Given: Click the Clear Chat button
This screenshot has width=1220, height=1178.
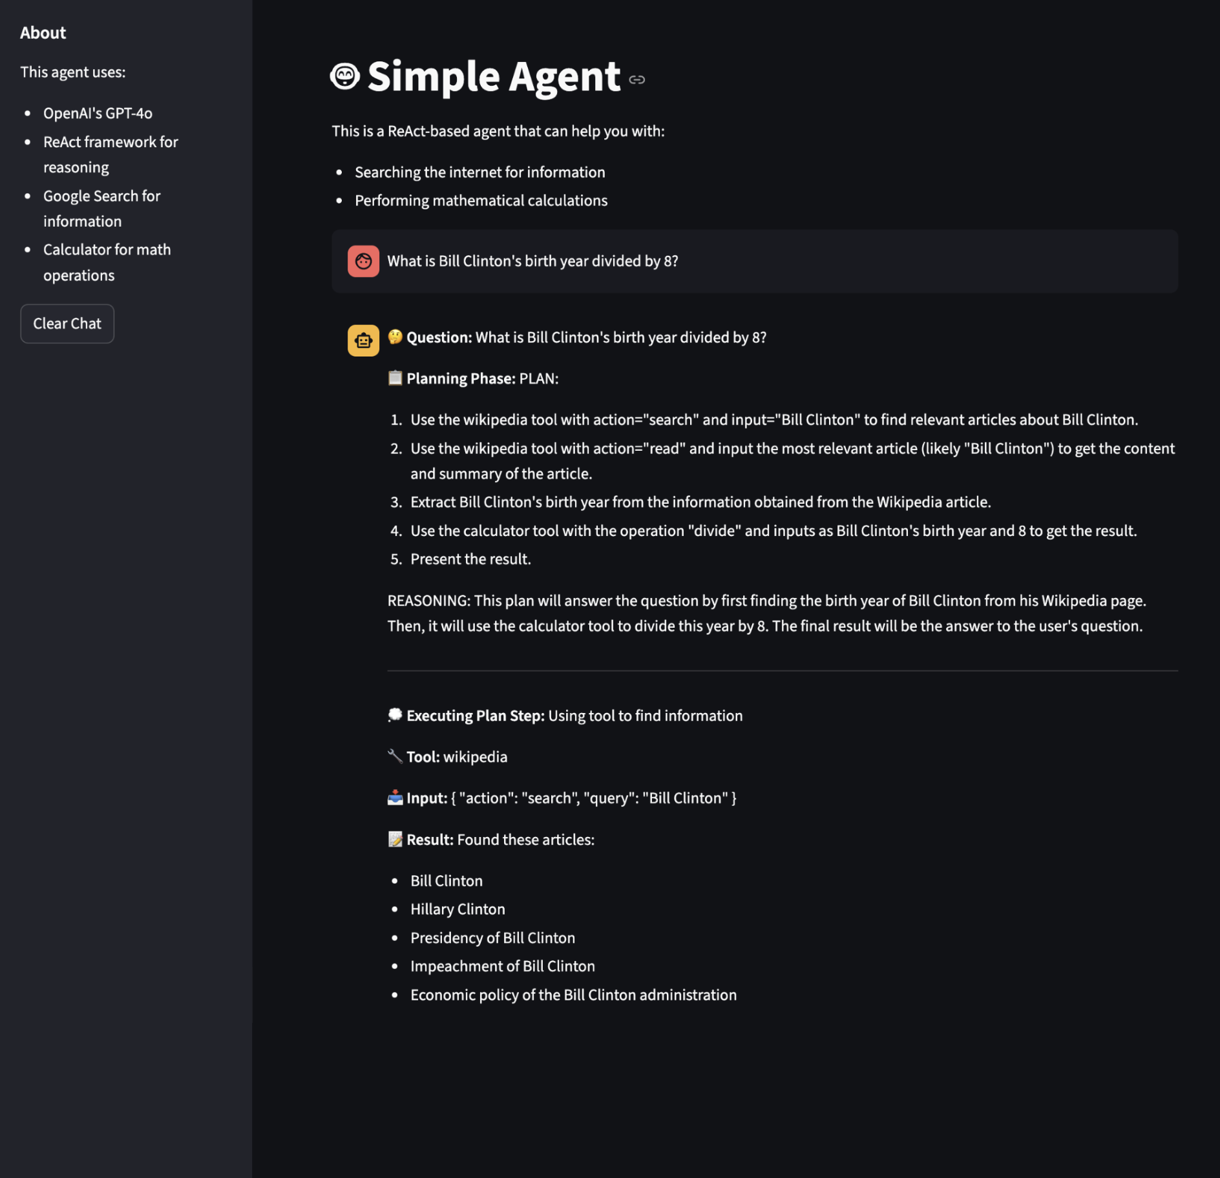Looking at the screenshot, I should [67, 324].
